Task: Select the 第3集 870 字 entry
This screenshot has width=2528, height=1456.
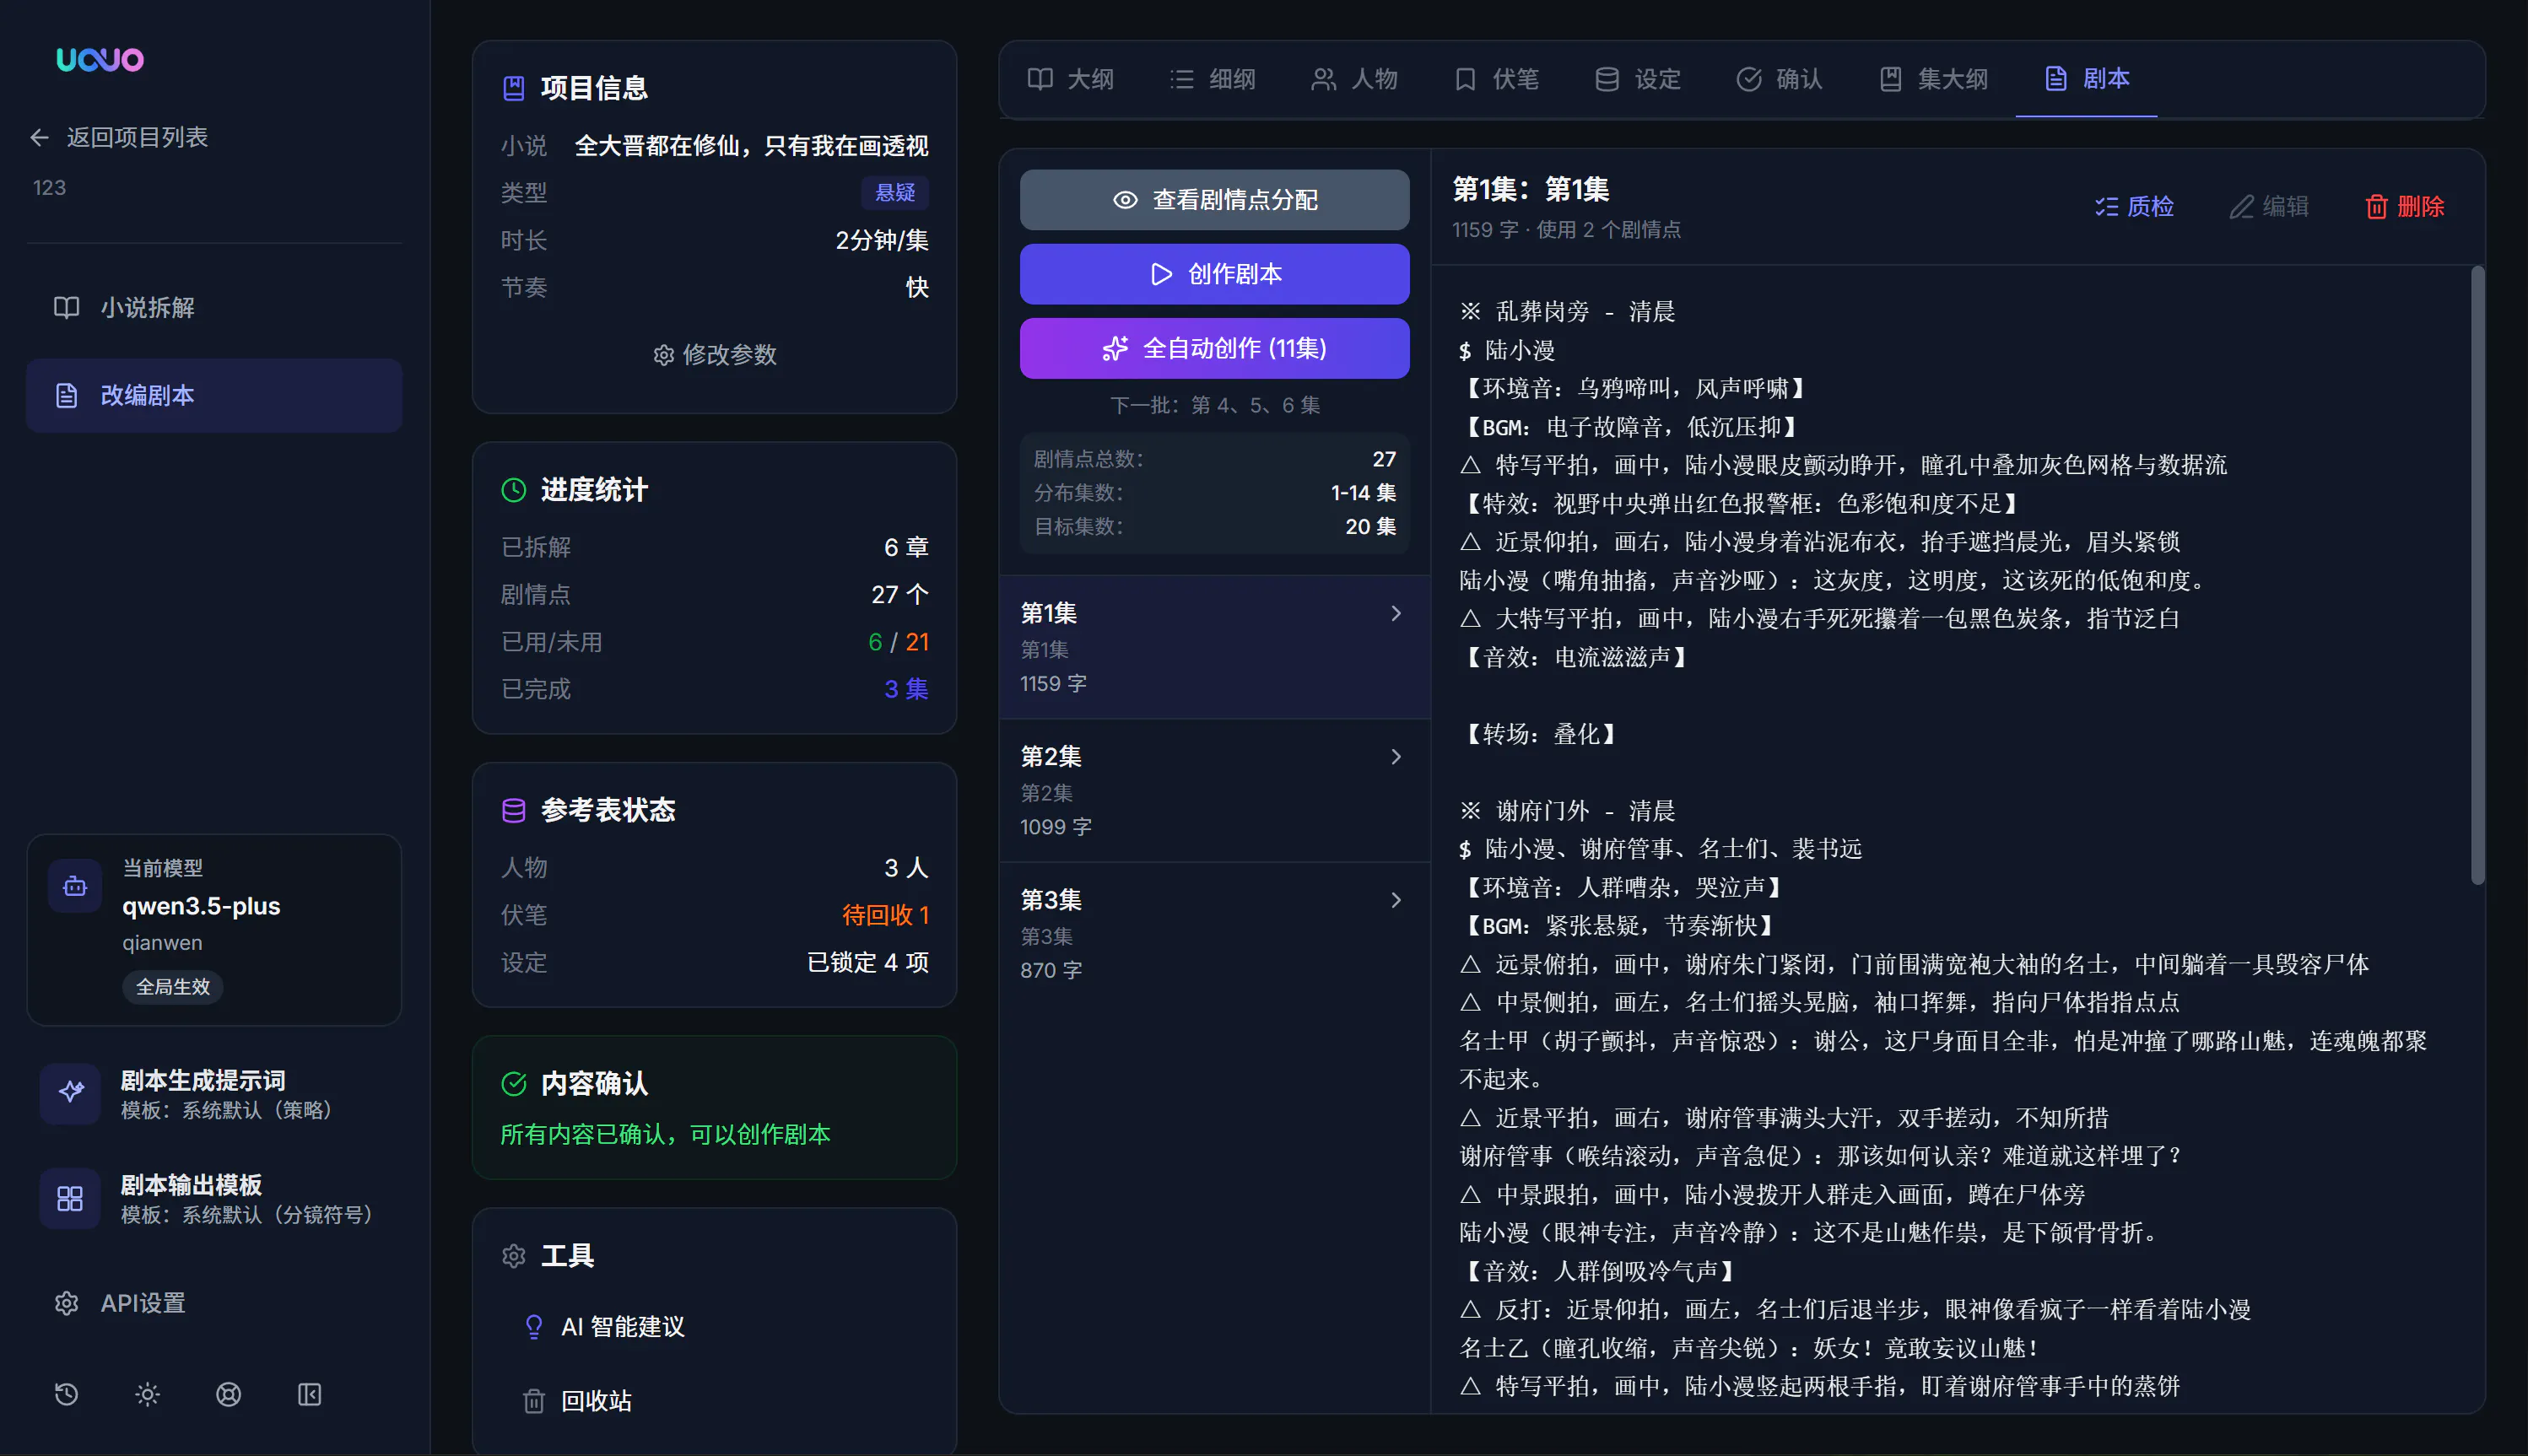Action: click(1214, 934)
